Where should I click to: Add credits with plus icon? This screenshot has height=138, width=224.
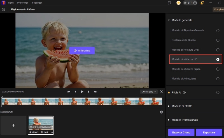tap(195, 3)
